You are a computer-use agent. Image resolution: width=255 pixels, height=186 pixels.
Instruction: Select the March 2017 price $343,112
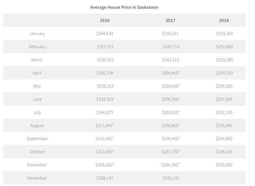(x=170, y=60)
